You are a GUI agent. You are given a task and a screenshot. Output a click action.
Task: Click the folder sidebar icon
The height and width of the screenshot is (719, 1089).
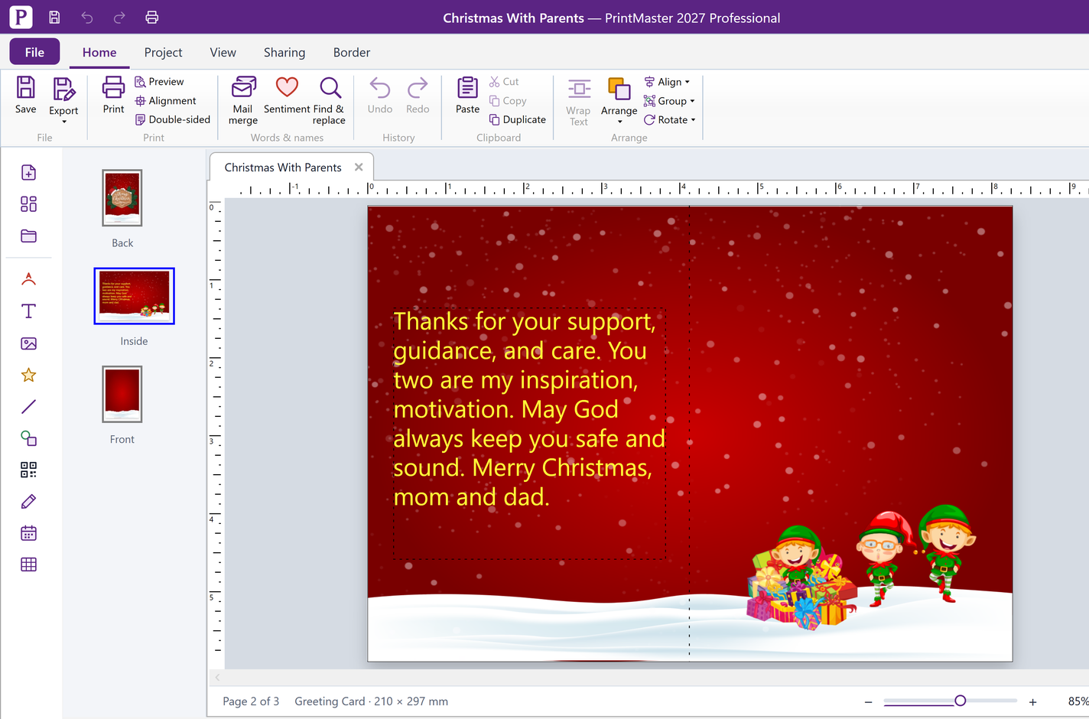click(28, 236)
